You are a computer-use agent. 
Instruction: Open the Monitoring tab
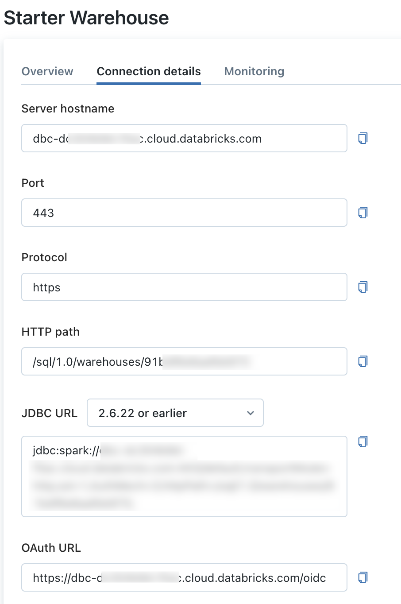point(254,71)
